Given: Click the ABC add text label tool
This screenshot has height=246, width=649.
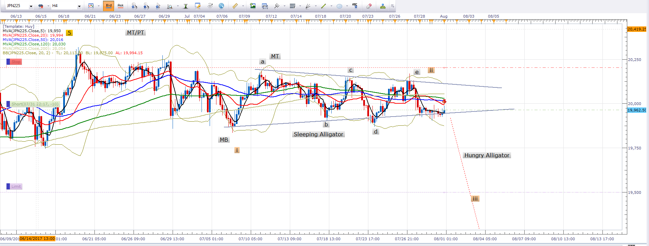Looking at the screenshot, I should [x=355, y=6].
